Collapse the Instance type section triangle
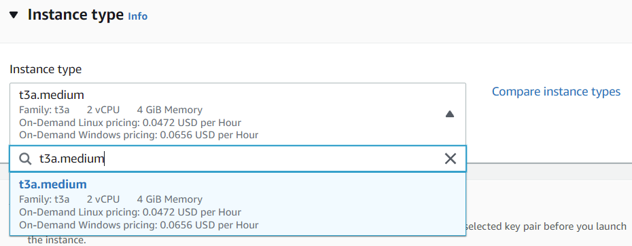The height and width of the screenshot is (246, 632). click(x=14, y=16)
